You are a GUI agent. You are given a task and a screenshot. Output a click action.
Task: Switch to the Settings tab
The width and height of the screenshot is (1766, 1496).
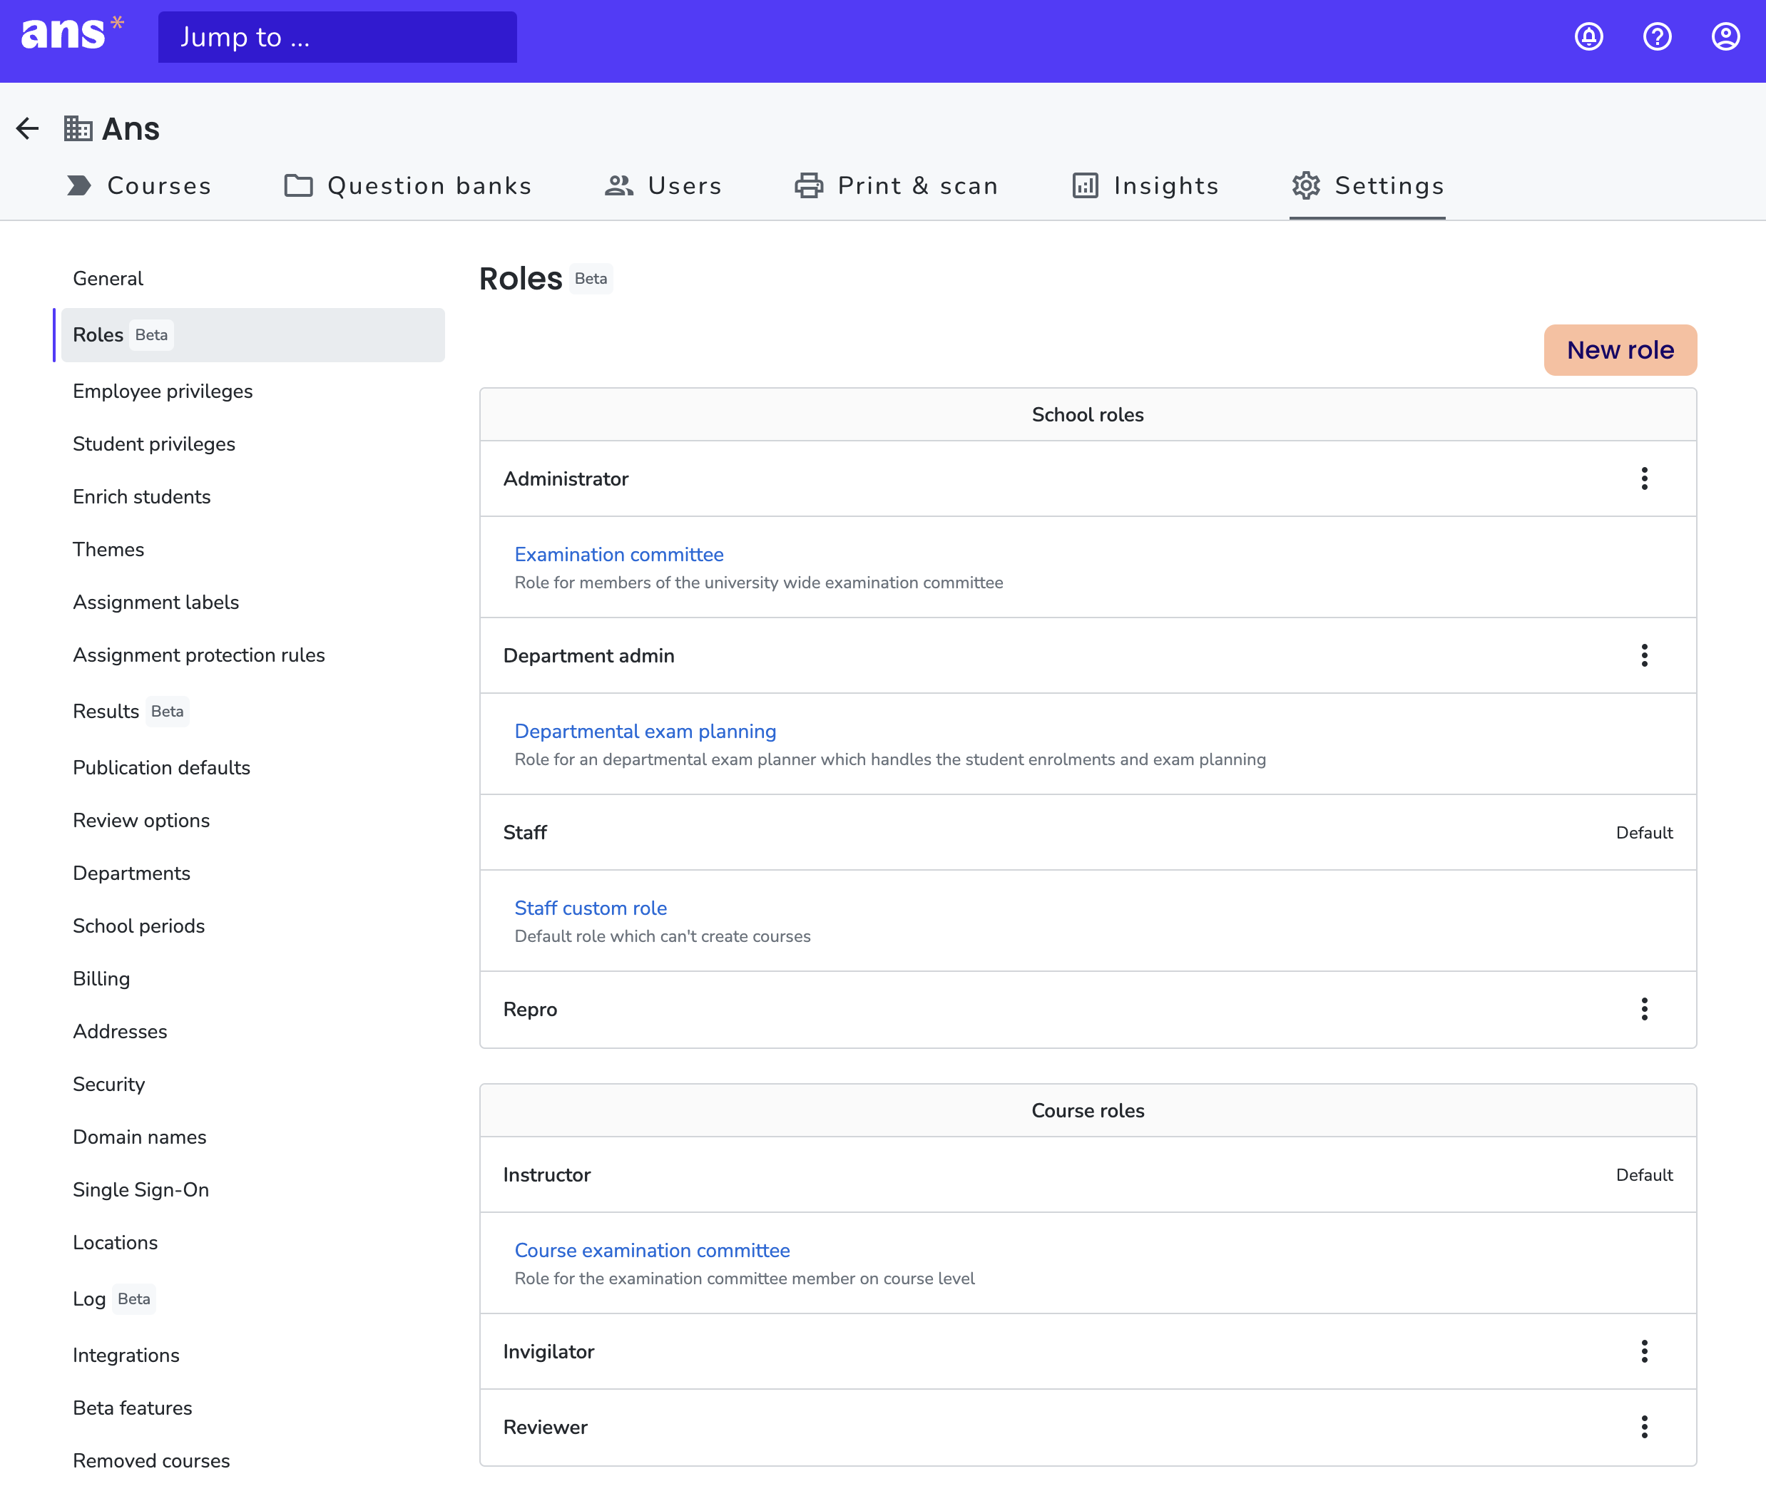tap(1367, 185)
